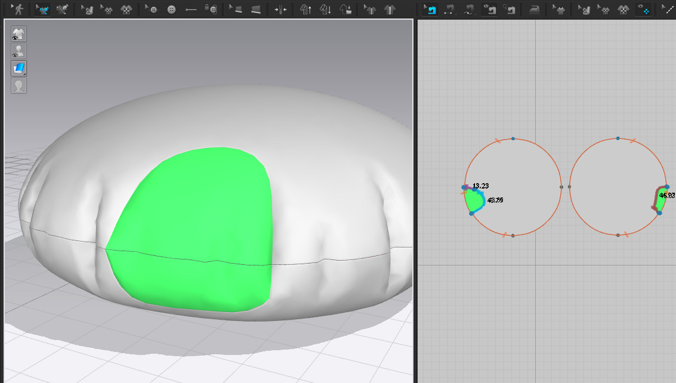Screen dimensions: 676x383
Task: Click the Simulate walking-figure icon
Action: pyautogui.click(x=18, y=10)
